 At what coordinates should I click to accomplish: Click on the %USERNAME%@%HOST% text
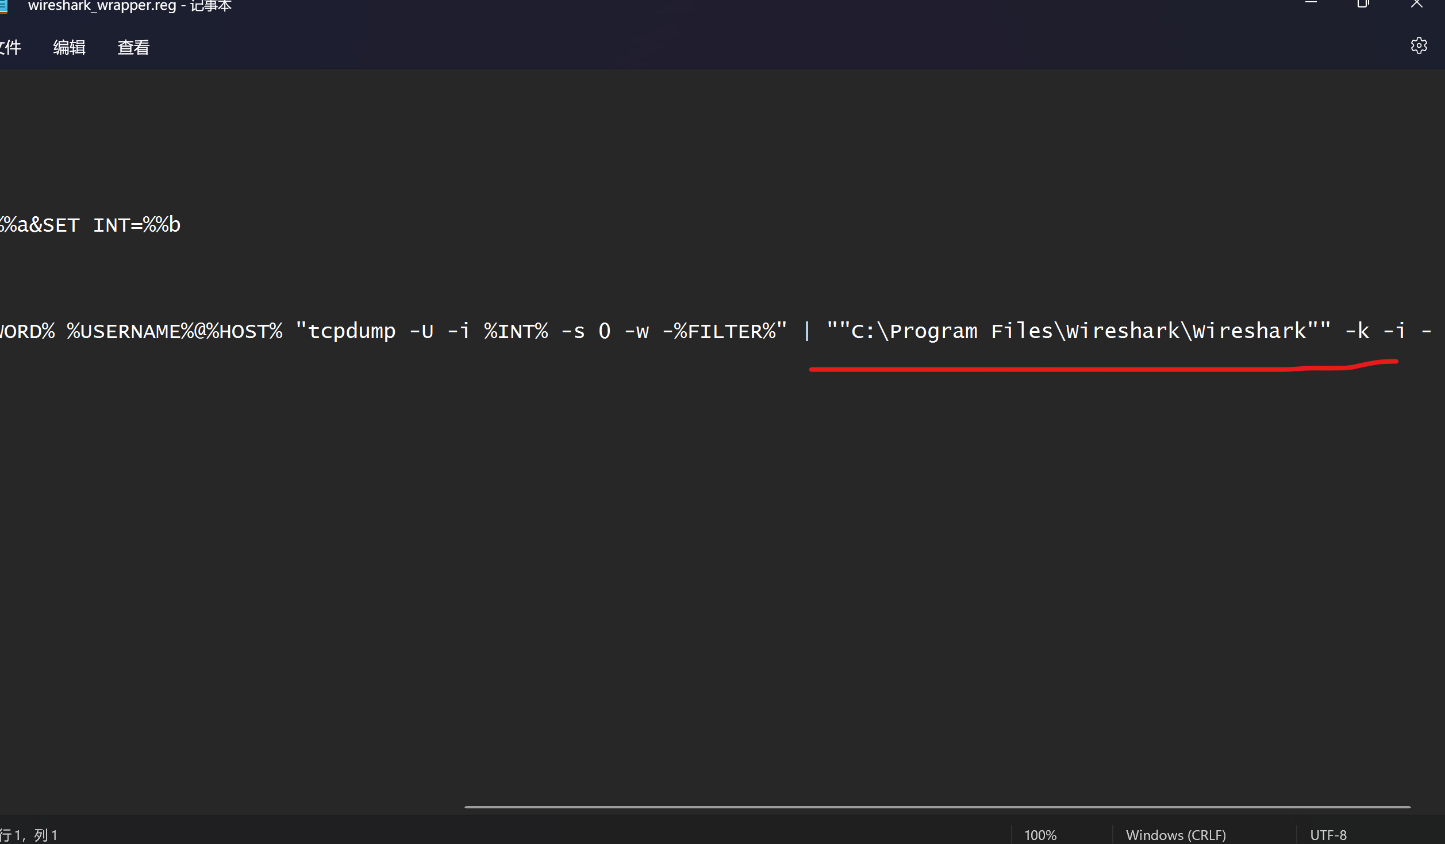(x=174, y=332)
